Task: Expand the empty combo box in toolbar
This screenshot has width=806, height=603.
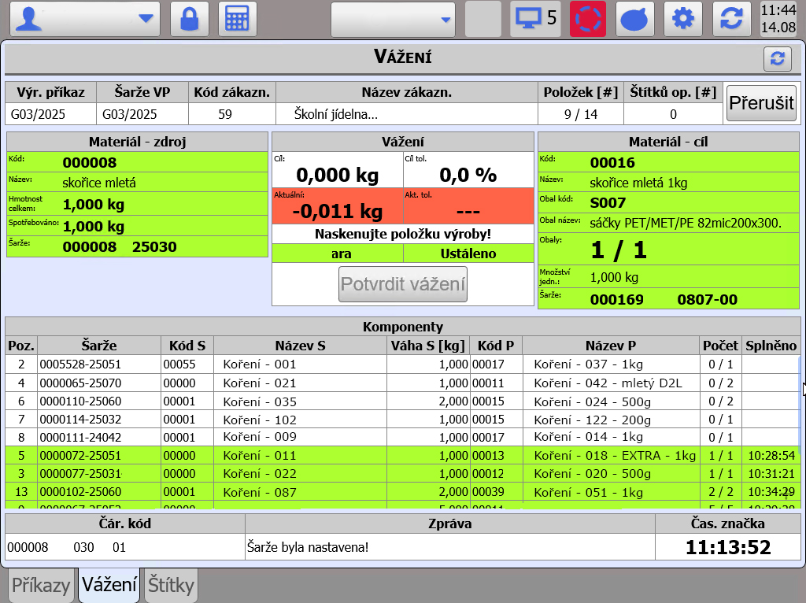Action: [393, 19]
